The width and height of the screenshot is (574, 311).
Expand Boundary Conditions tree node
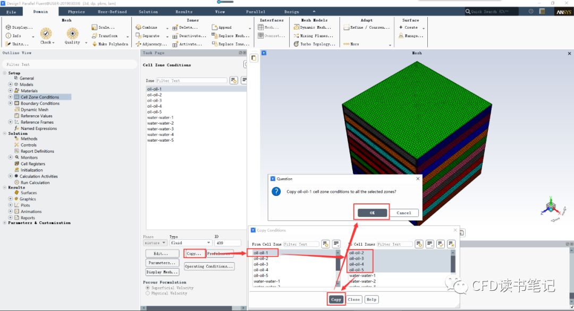(x=11, y=103)
